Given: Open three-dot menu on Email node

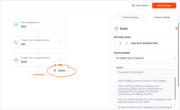Looking at the screenshot, I should click(x=61, y=60).
